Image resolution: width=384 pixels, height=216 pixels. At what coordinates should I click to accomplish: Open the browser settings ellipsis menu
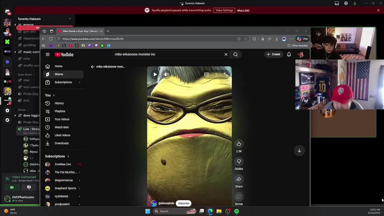pyautogui.click(x=291, y=39)
